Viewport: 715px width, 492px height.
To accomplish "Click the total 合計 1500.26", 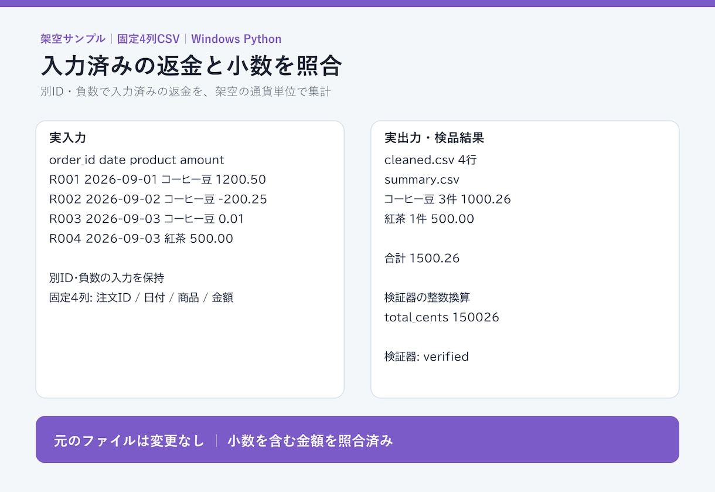I will [422, 258].
